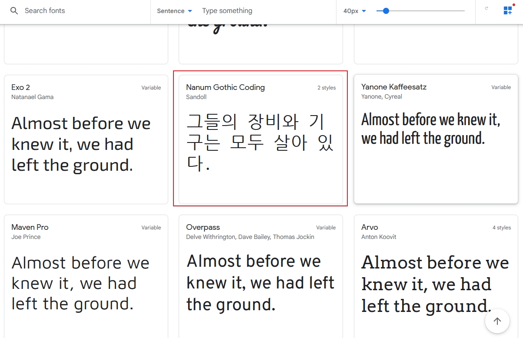
Task: Open the Nanum Gothic Coding font title
Action: point(225,87)
